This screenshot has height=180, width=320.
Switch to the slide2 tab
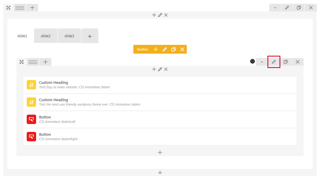[x=46, y=36]
